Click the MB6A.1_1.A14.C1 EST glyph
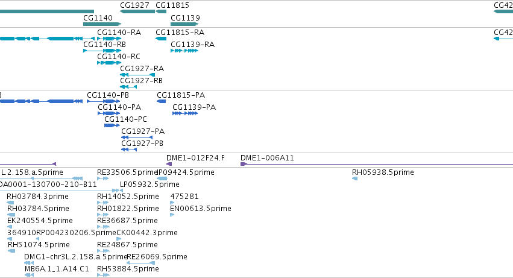Image resolution: width=513 pixels, height=278 pixels. tap(29, 275)
